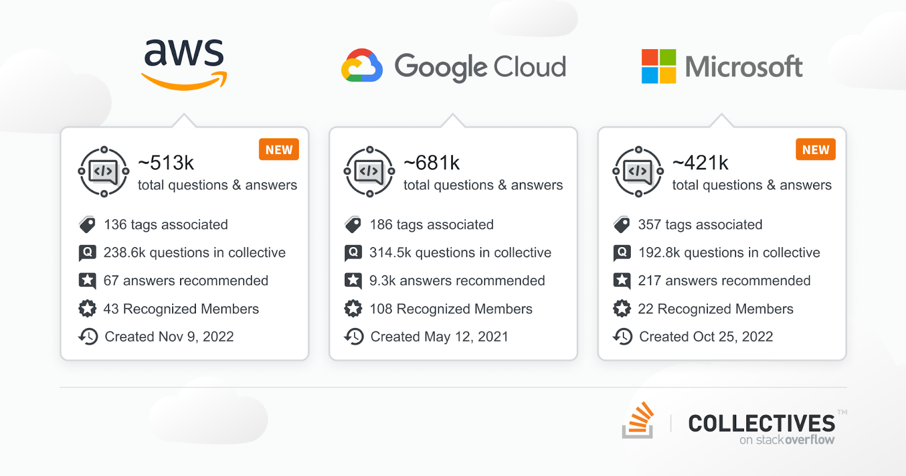The image size is (906, 476).
Task: Click 'total questions & answers' in Google Cloud card
Action: (x=483, y=185)
